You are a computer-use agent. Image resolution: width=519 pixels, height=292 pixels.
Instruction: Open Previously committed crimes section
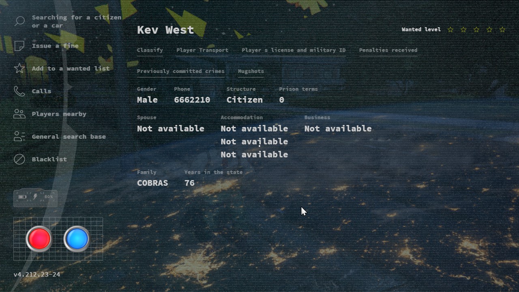[x=180, y=71]
